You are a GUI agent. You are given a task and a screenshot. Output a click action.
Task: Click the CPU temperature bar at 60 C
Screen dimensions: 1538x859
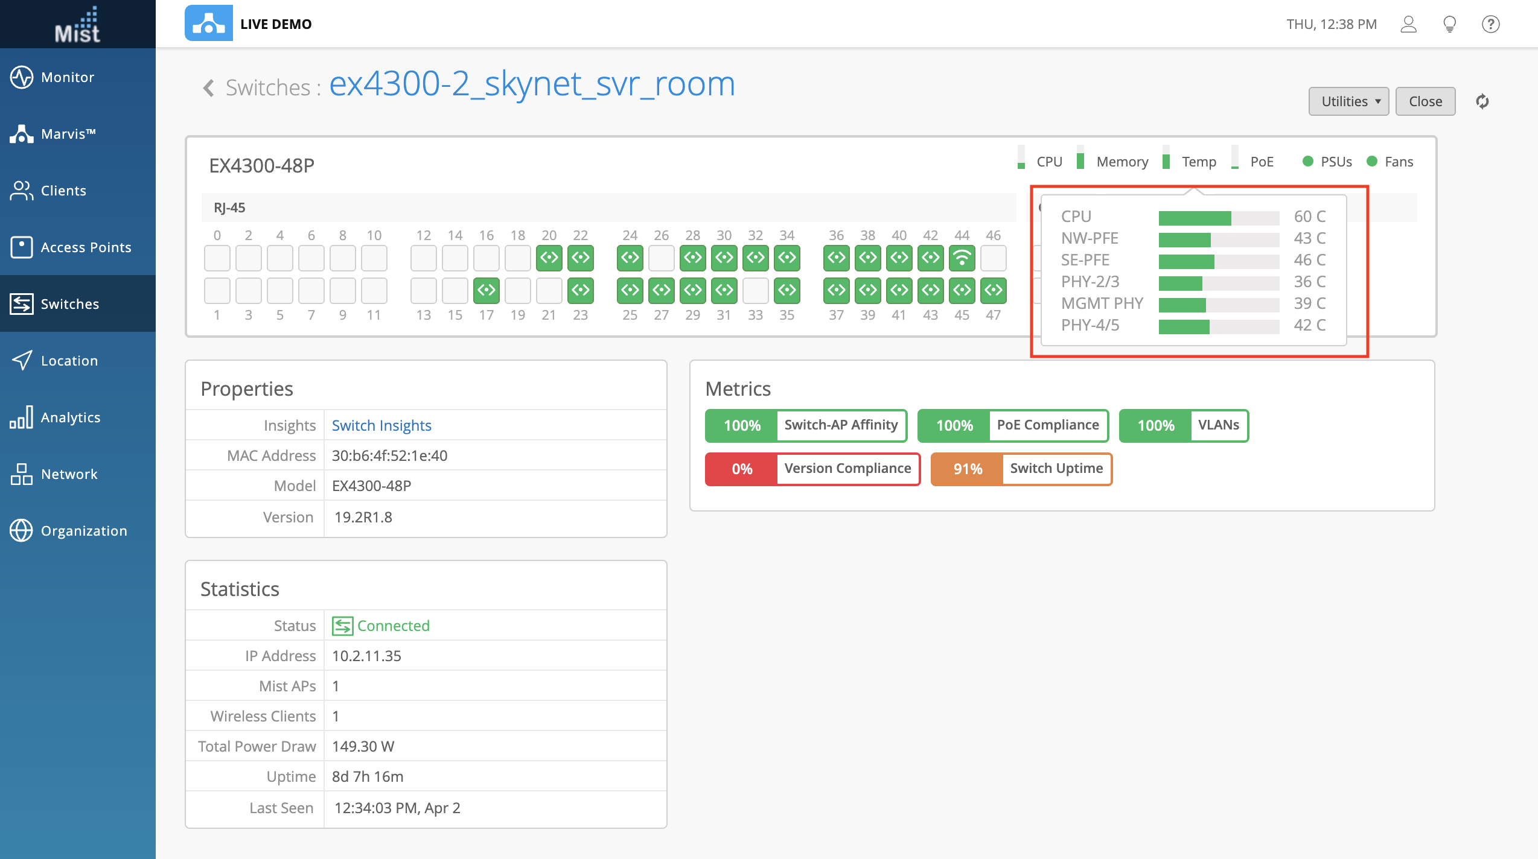(x=1218, y=218)
